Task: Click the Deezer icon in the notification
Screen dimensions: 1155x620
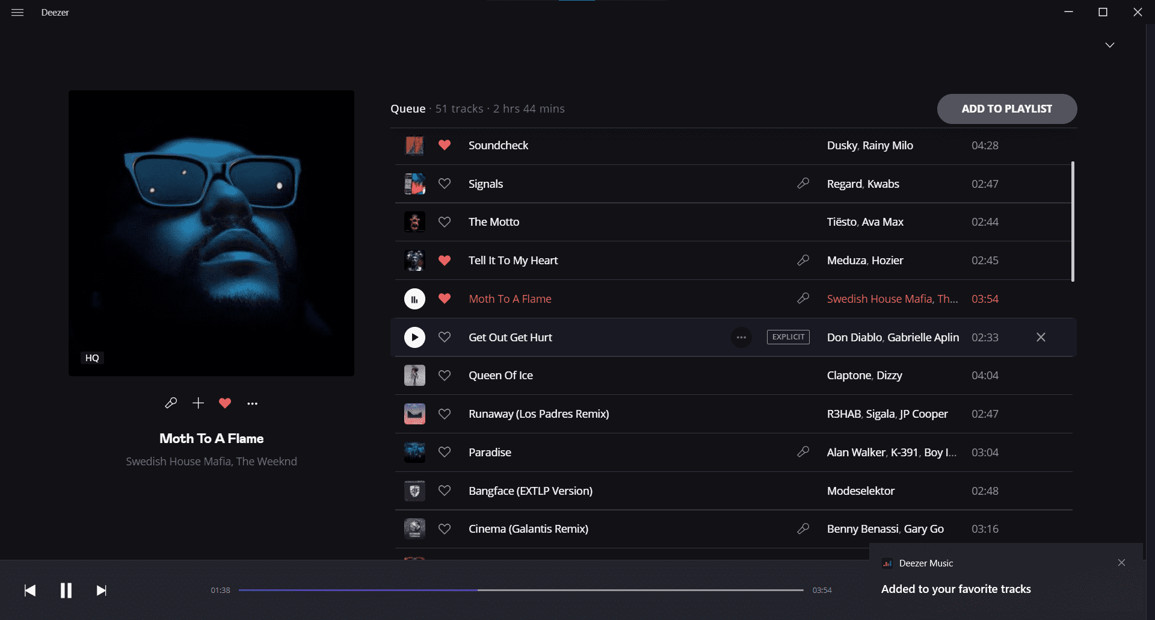Action: click(x=887, y=563)
